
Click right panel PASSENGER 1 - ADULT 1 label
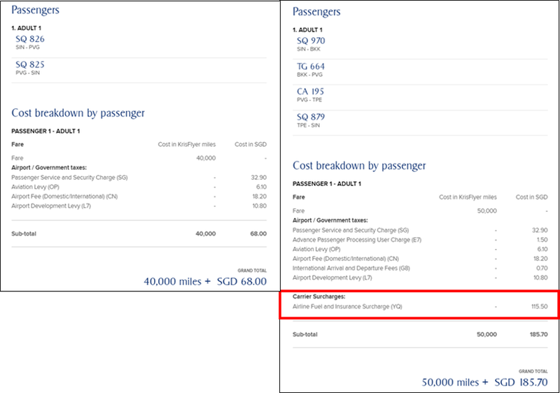pyautogui.click(x=327, y=184)
